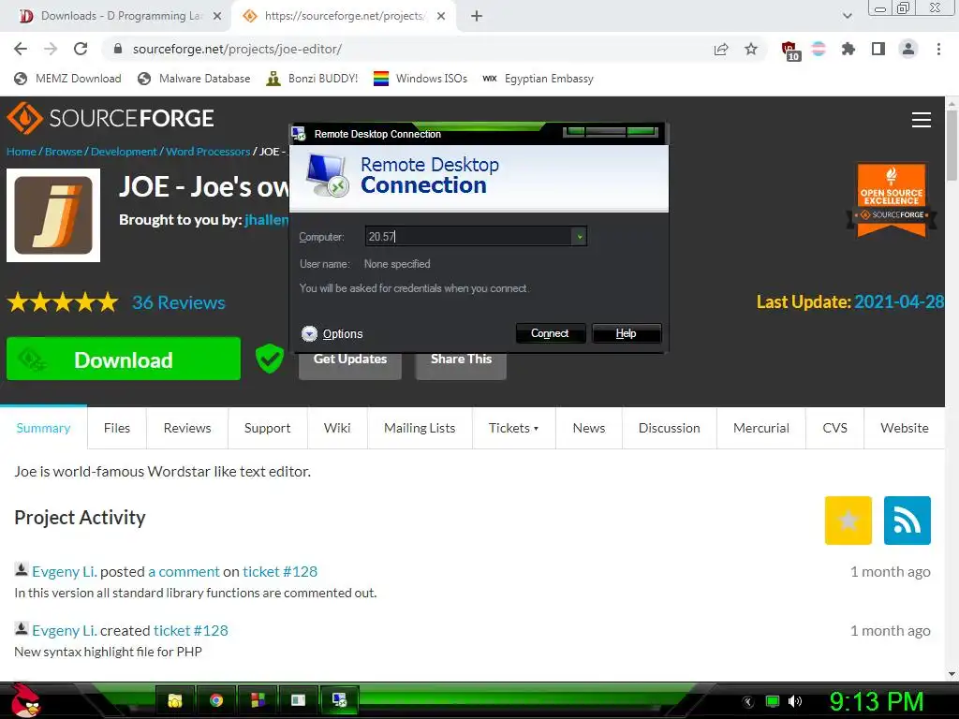This screenshot has height=719, width=959.
Task: Click the five-star rating
Action: 63,302
